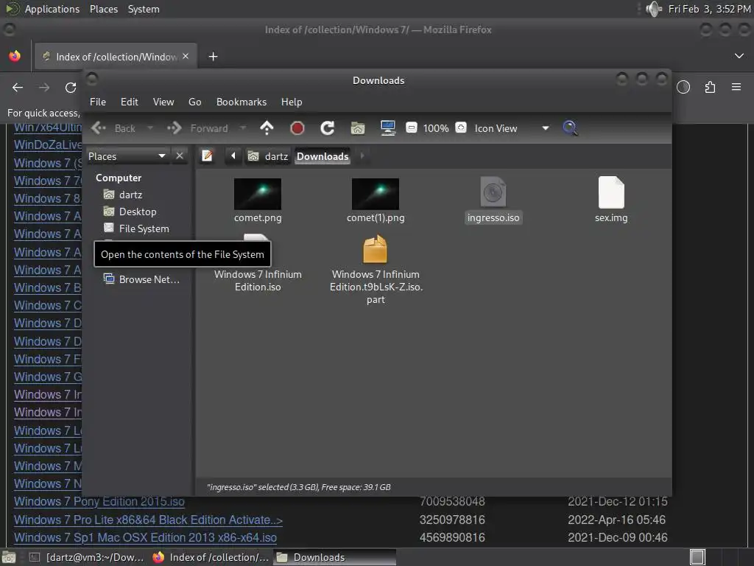Image resolution: width=754 pixels, height=566 pixels.
Task: Open WinDoZaLive link in Firefox
Action: [48, 145]
